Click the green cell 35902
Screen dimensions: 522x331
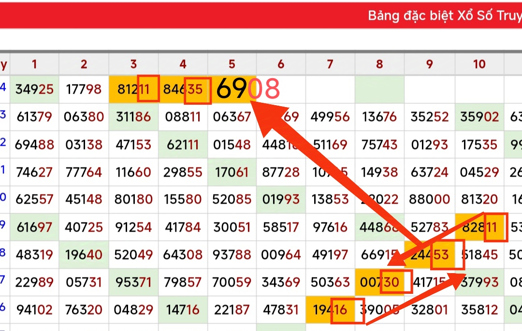479,117
